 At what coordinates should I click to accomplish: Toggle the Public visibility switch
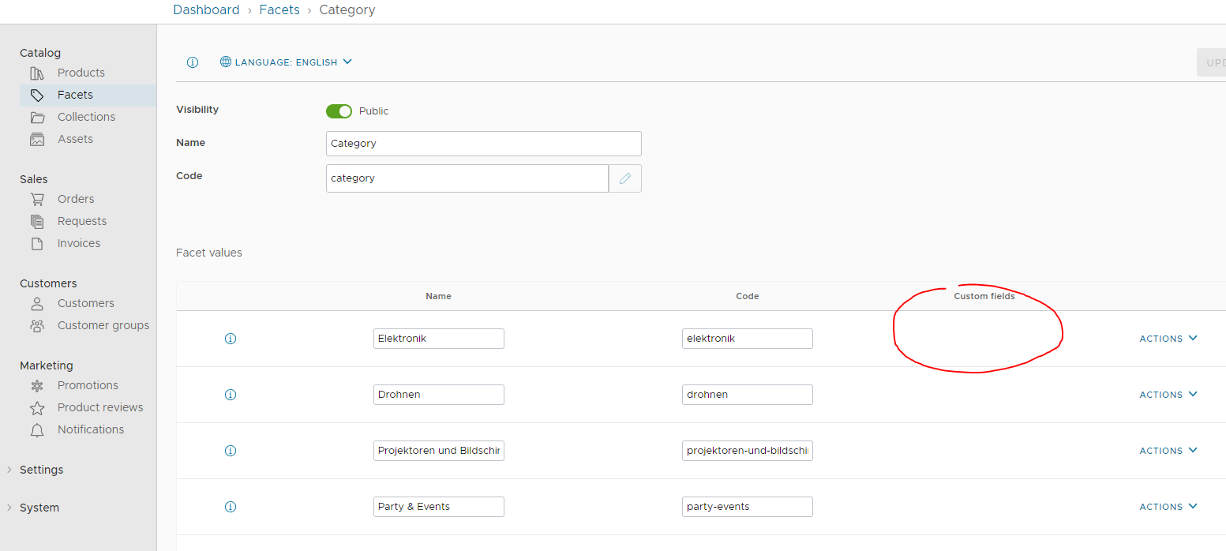[339, 111]
